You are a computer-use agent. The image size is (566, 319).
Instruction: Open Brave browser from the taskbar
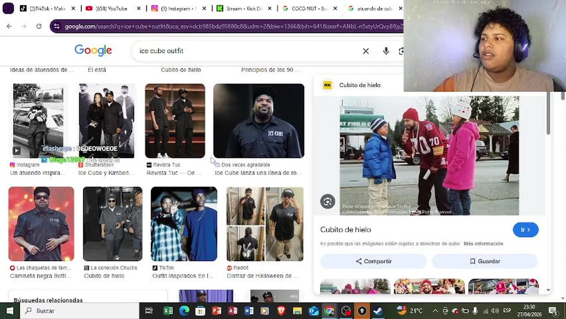281,311
